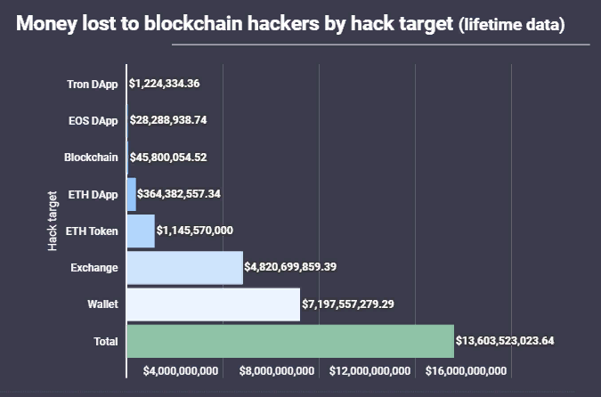Click the "(lifetime data)" subtitle text
This screenshot has height=397, width=601.
tap(511, 24)
